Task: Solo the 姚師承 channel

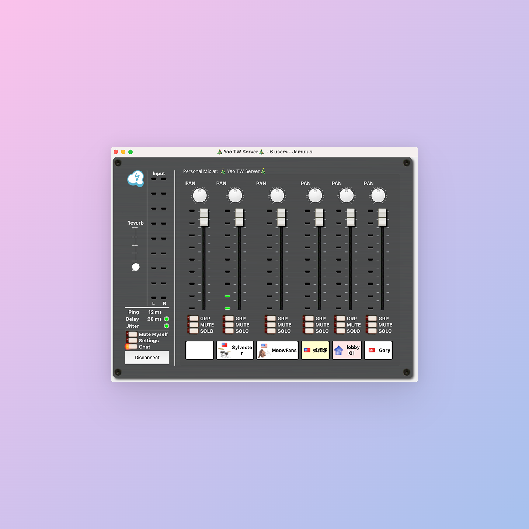Action: point(309,331)
